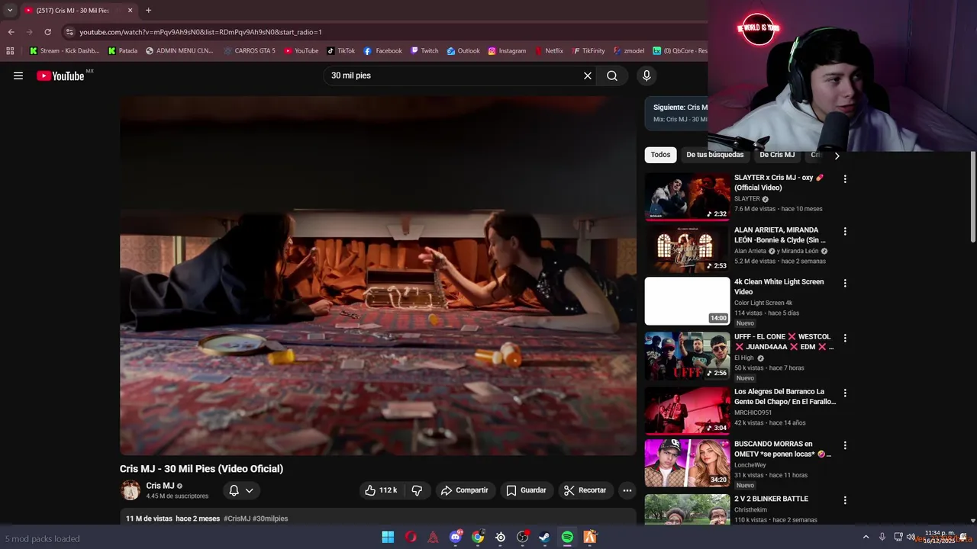This screenshot has width=977, height=549.
Task: Open Stream - Kick Dashboard bookmark
Action: click(x=64, y=51)
